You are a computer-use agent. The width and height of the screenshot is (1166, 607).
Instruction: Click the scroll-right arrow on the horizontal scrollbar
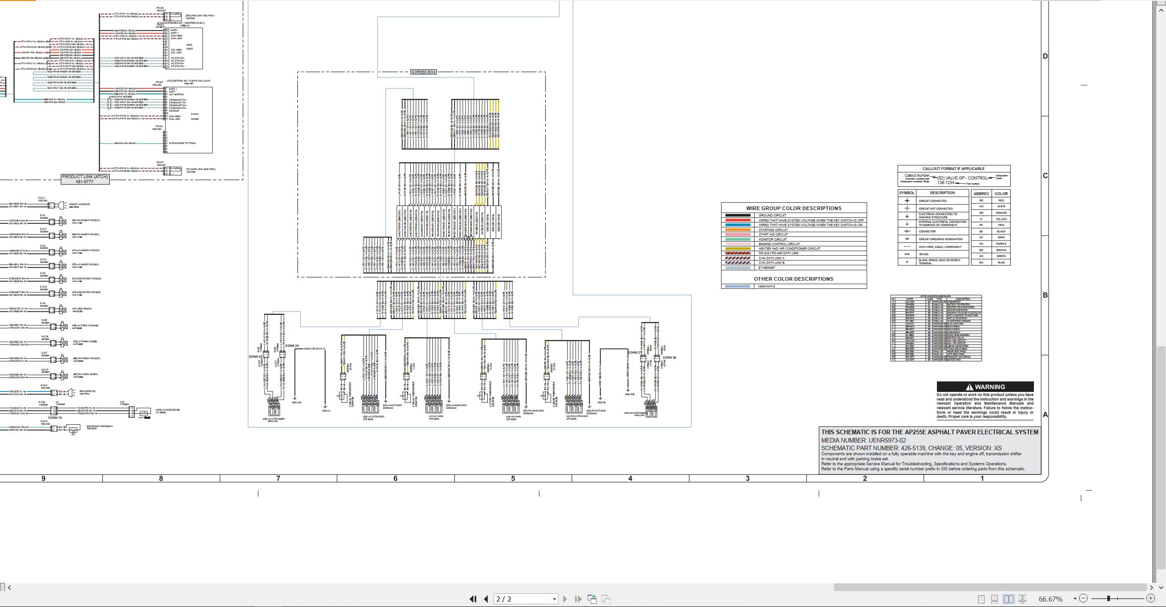[1151, 587]
